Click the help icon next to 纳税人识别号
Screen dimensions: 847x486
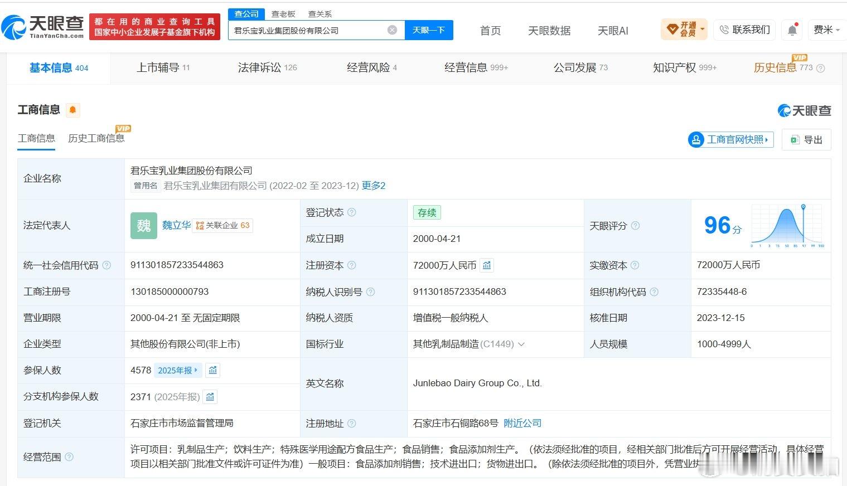coord(370,291)
